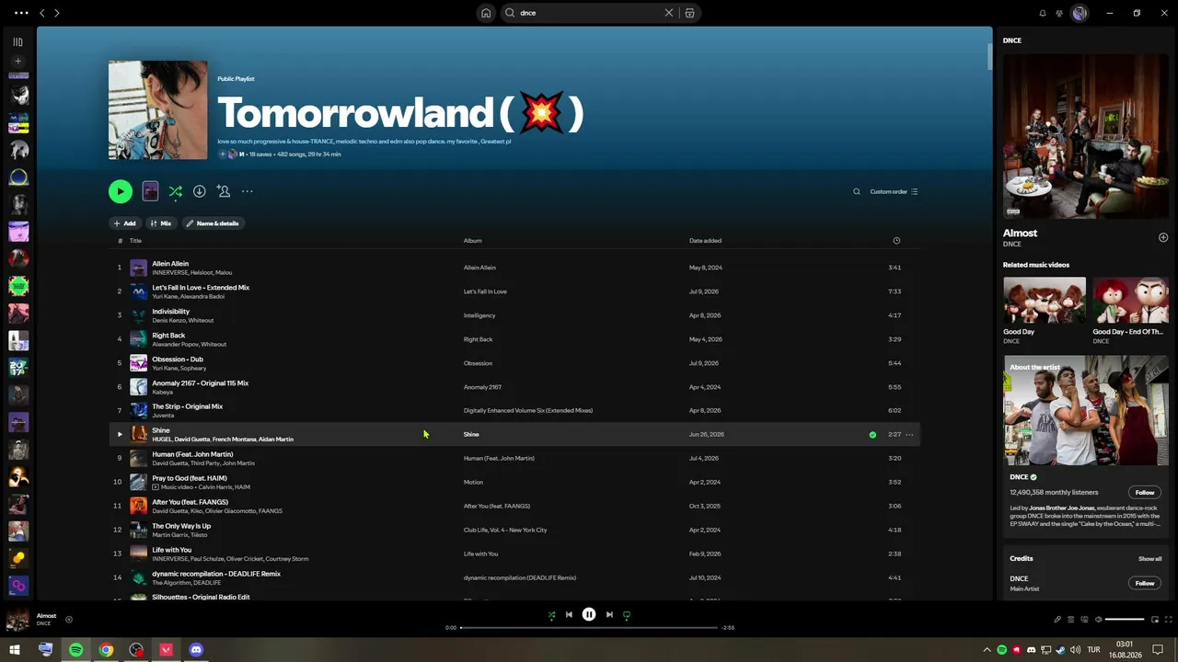Clear the 'dnce' search text with the X
Screen dimensions: 1178x662
[x=669, y=13]
